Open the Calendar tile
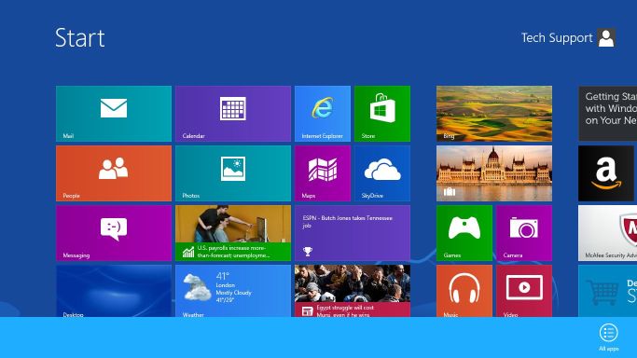This screenshot has width=637, height=358. coord(233,114)
